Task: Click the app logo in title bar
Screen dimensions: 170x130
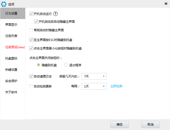Action: [x=4, y=4]
